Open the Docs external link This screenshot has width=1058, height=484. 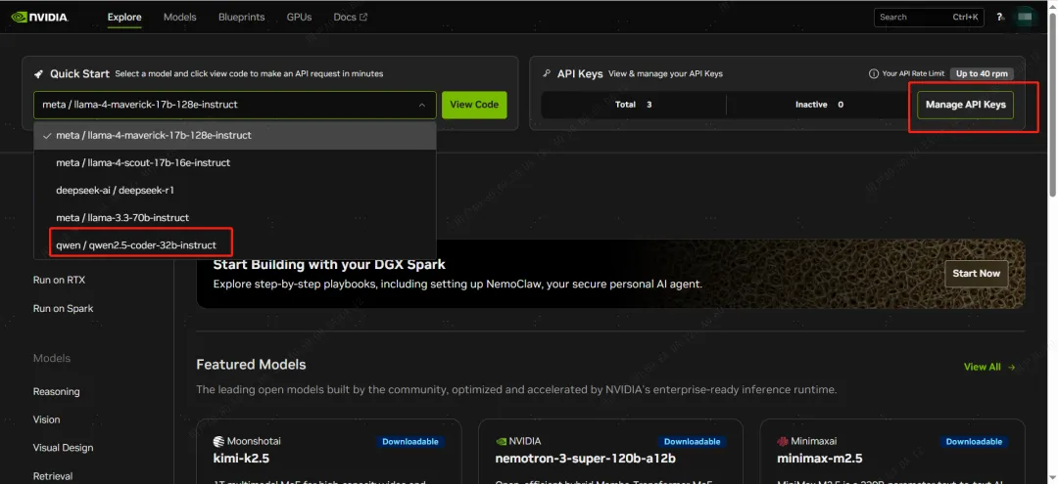coord(350,17)
